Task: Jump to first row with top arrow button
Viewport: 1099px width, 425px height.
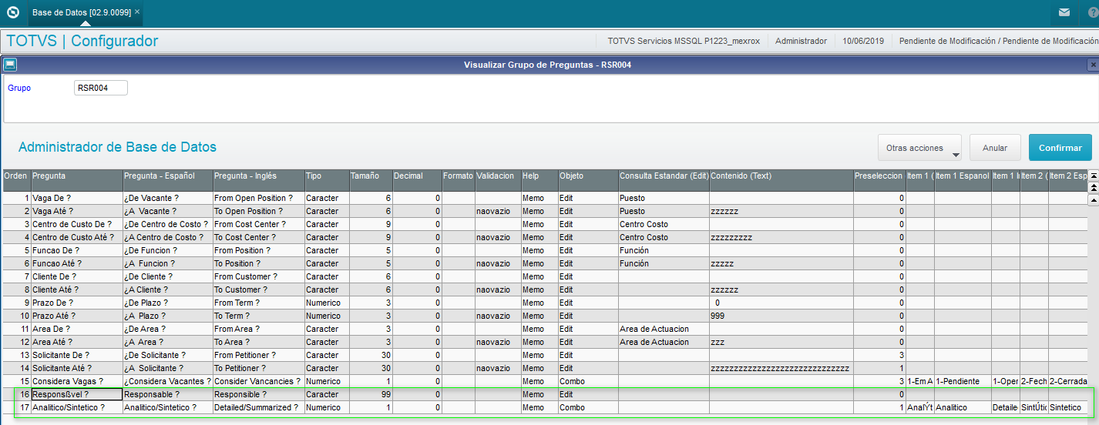Action: 1093,175
